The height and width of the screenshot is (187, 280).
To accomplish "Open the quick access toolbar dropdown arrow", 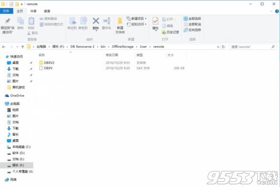I will (22, 4).
